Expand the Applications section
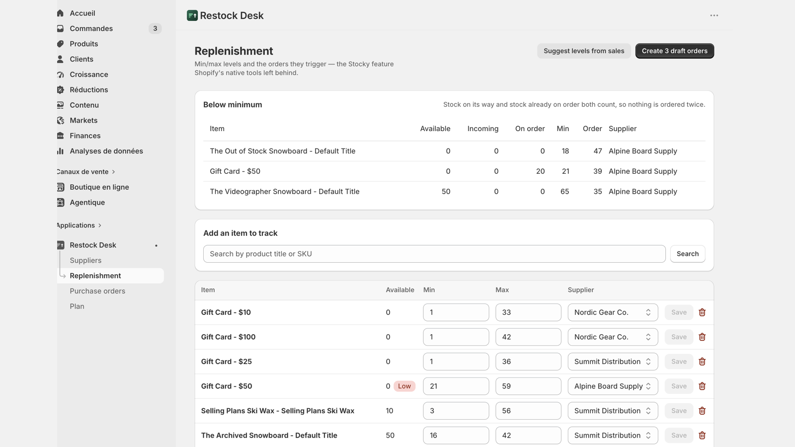This screenshot has width=795, height=447. coord(79,225)
